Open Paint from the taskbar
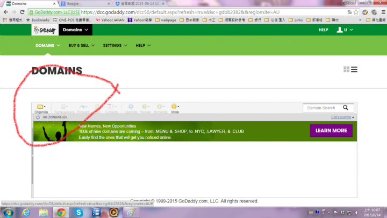The image size is (387, 218). click(131, 213)
